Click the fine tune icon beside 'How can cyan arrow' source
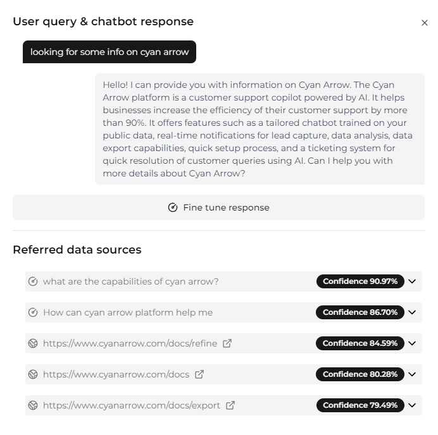The width and height of the screenshot is (438, 435). point(34,312)
